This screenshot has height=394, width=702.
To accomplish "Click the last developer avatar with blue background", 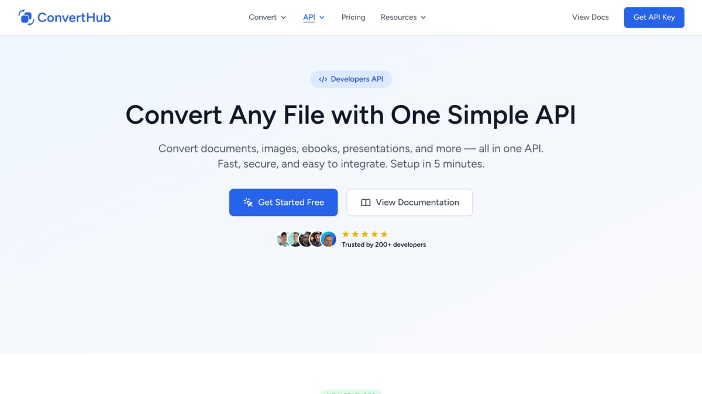I will tap(329, 239).
